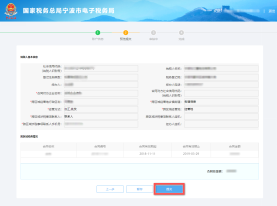Click step 3 gray circle indicator

153,32
